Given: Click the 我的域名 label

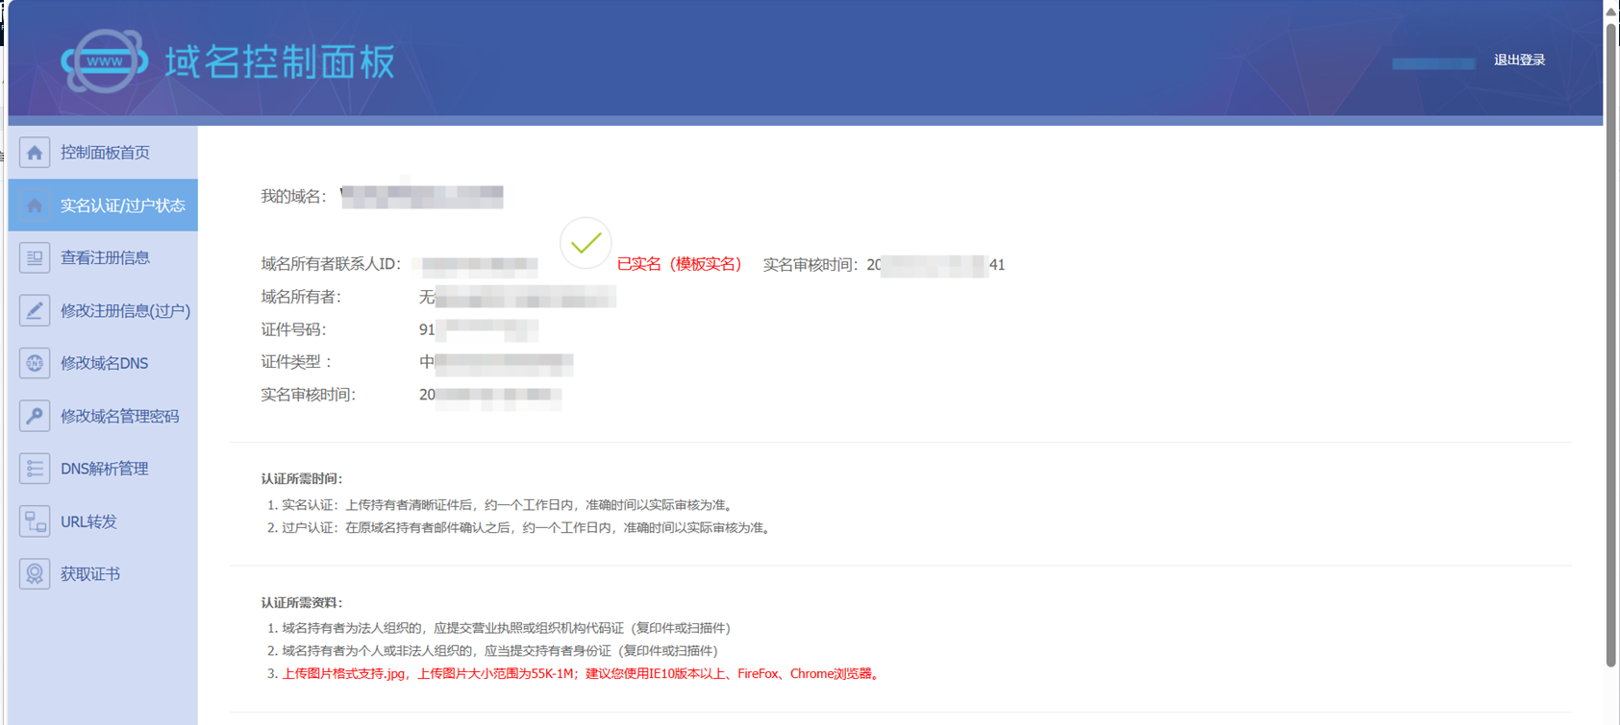Looking at the screenshot, I should point(294,197).
